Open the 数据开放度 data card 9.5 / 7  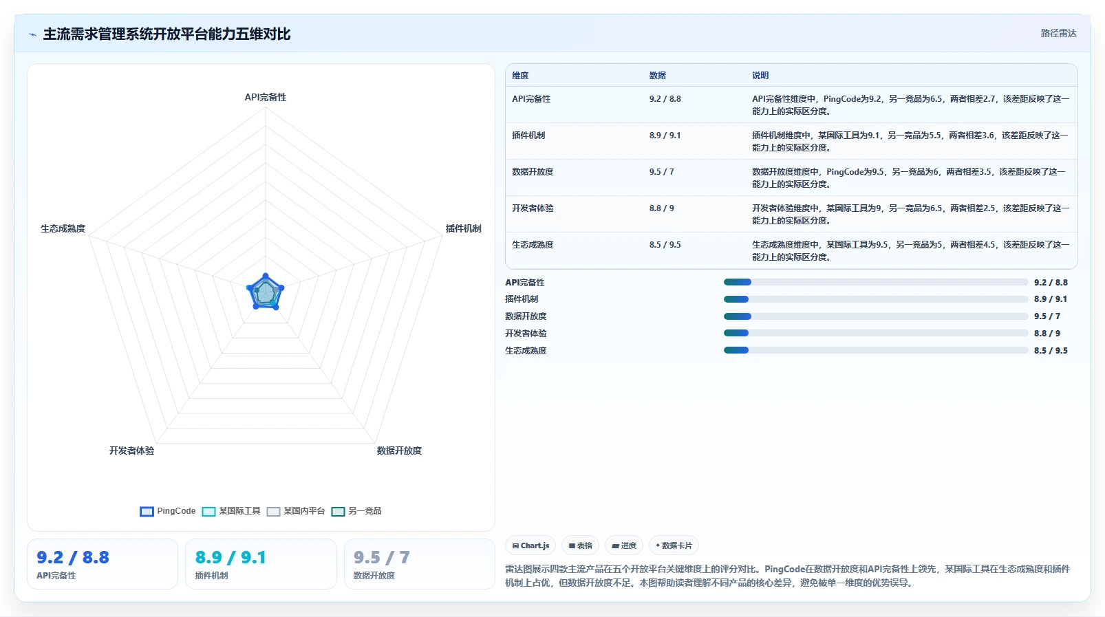419,564
